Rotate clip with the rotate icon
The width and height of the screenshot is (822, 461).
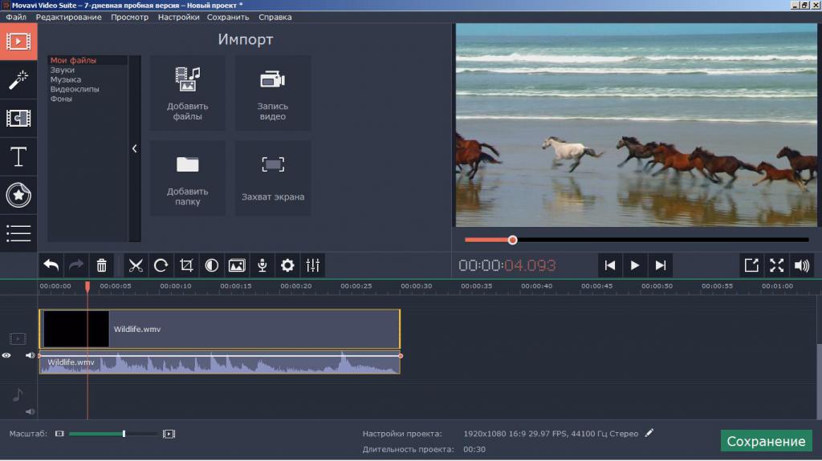pyautogui.click(x=161, y=265)
